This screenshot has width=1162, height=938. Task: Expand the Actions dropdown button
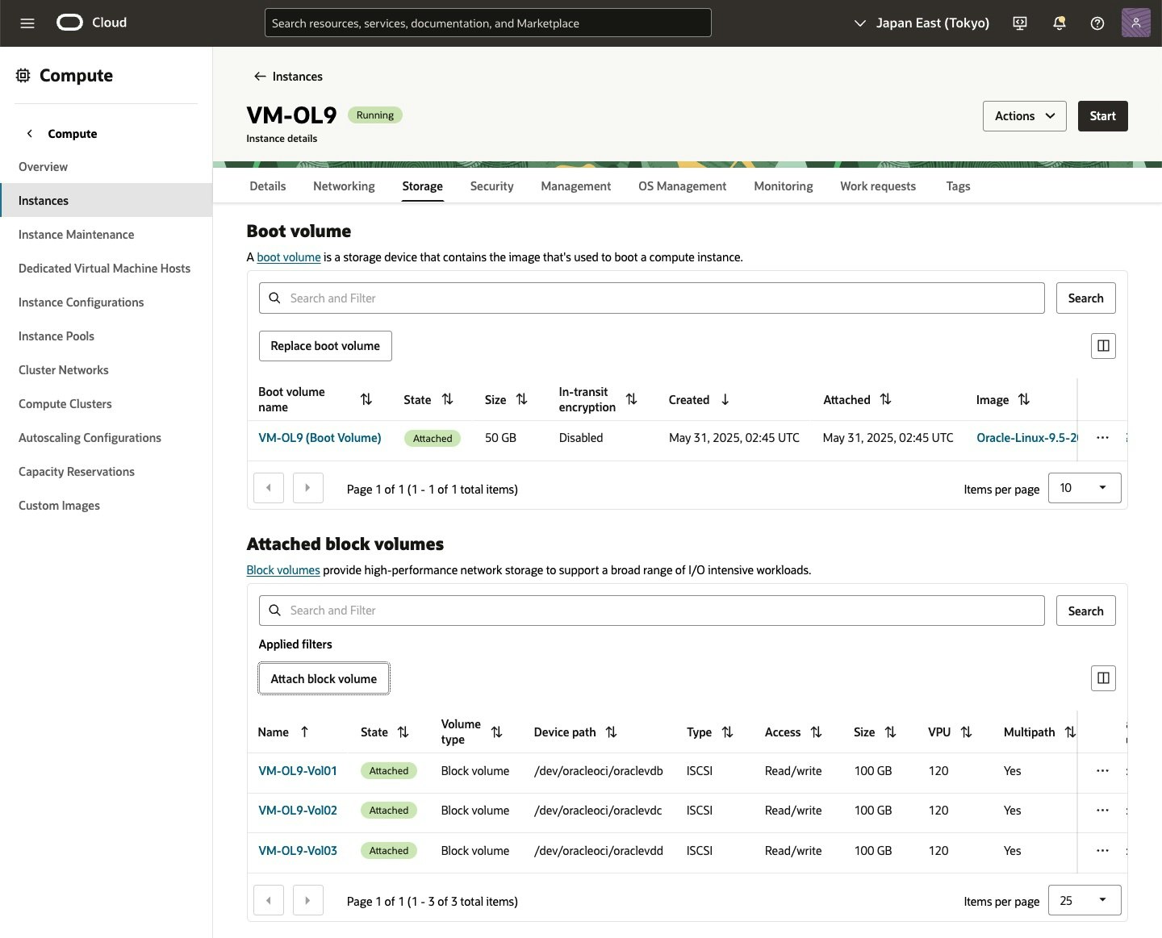click(1025, 116)
